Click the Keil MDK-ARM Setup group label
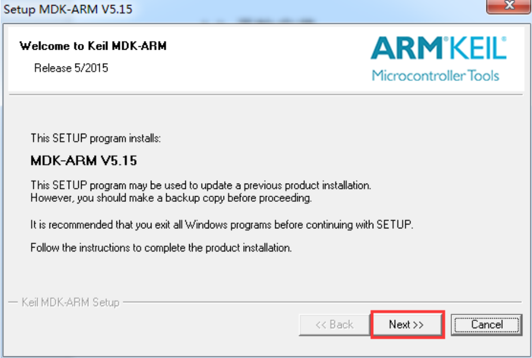This screenshot has width=532, height=358. [70, 302]
